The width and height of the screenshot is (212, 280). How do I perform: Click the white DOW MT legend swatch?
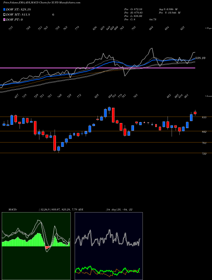pyautogui.click(x=5, y=15)
